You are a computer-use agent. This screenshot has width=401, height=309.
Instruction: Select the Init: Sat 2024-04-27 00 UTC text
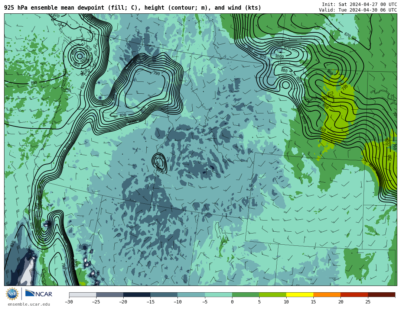coord(359,4)
